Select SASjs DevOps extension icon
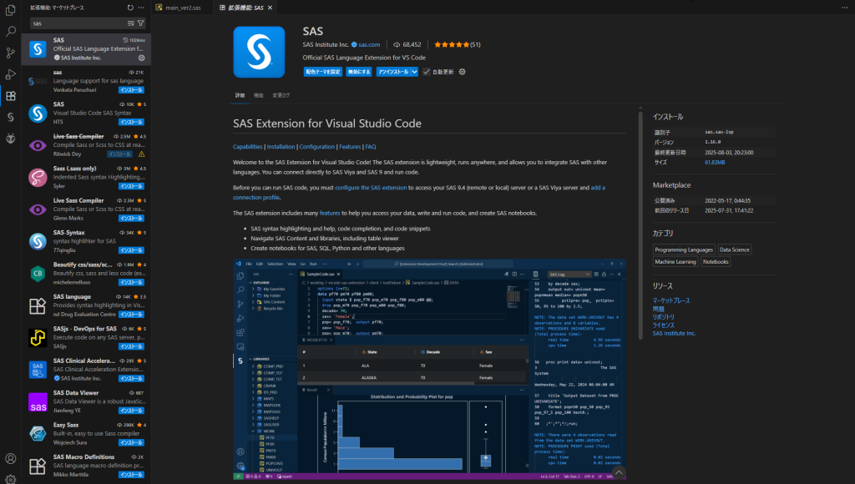 [x=38, y=338]
